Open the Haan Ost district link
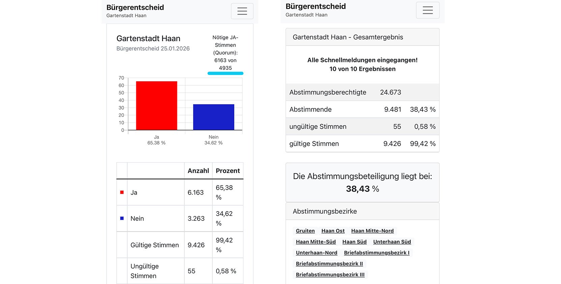Image resolution: width=561 pixels, height=284 pixels. [x=333, y=231]
